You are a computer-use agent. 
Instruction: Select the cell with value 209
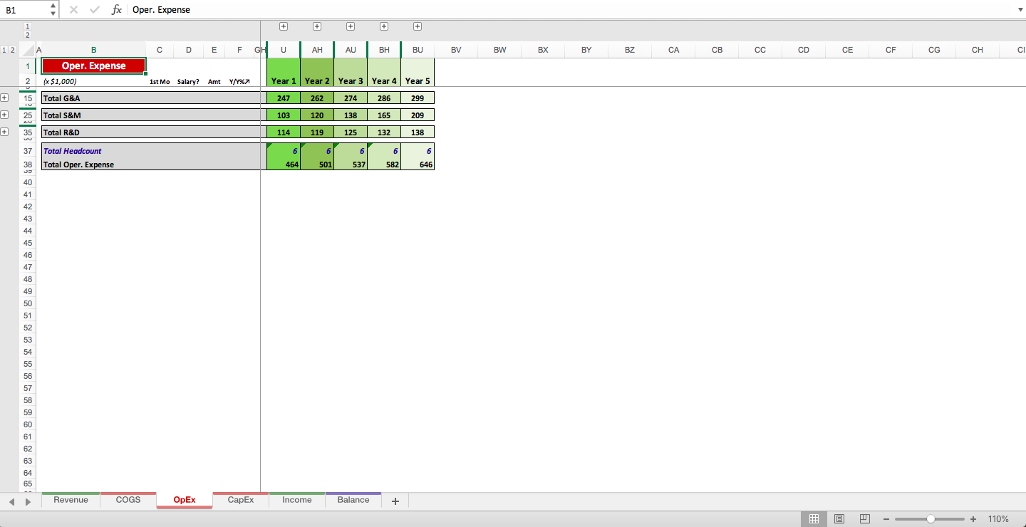[418, 115]
